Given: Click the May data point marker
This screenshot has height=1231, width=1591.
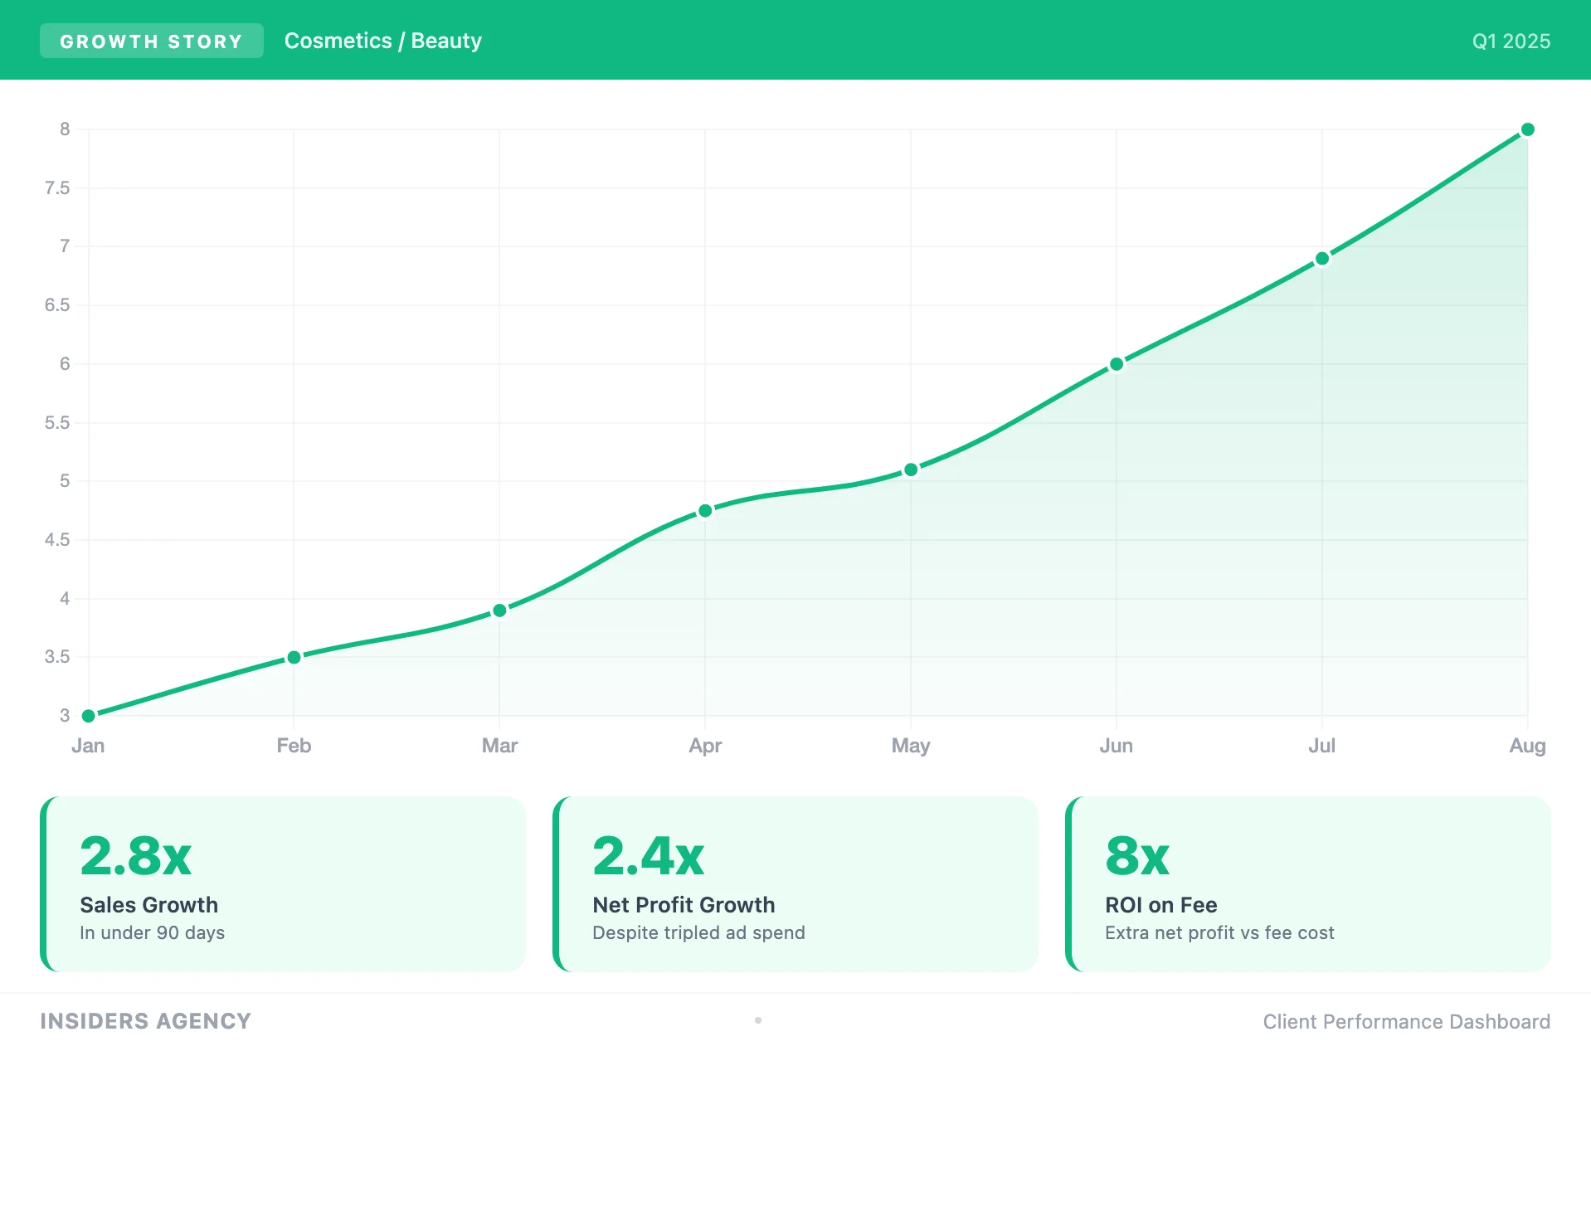Looking at the screenshot, I should (911, 470).
